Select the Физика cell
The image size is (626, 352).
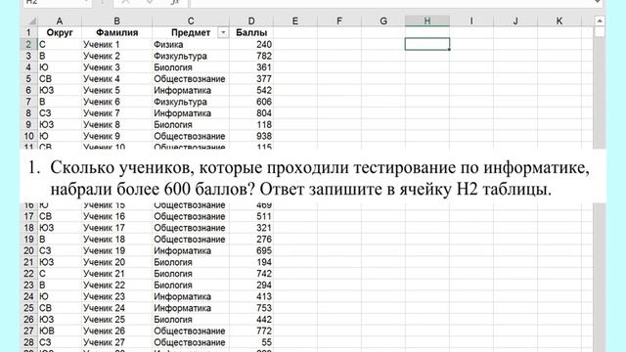click(x=191, y=44)
